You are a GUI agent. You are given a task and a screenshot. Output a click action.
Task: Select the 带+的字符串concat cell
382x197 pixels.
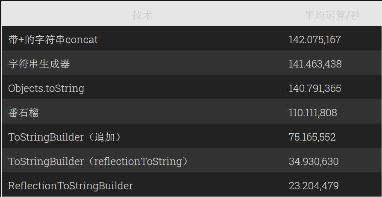[53, 40]
